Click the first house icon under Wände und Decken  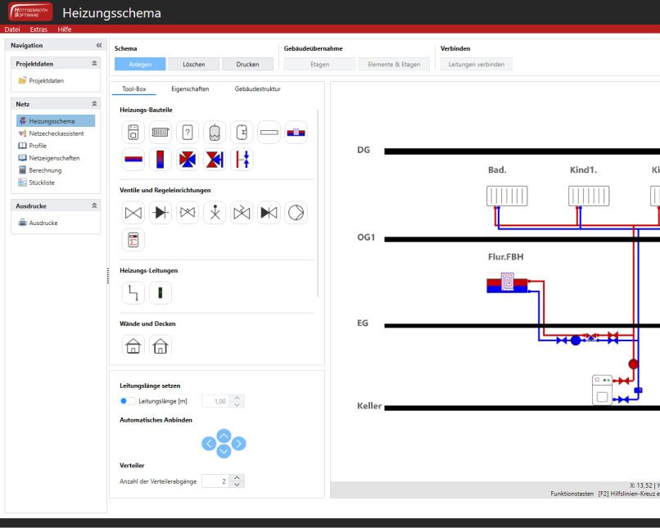click(133, 346)
